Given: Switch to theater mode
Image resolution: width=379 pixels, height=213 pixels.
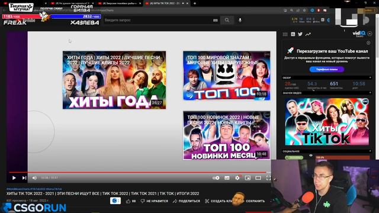Looking at the screenshot, I should [x=258, y=178].
